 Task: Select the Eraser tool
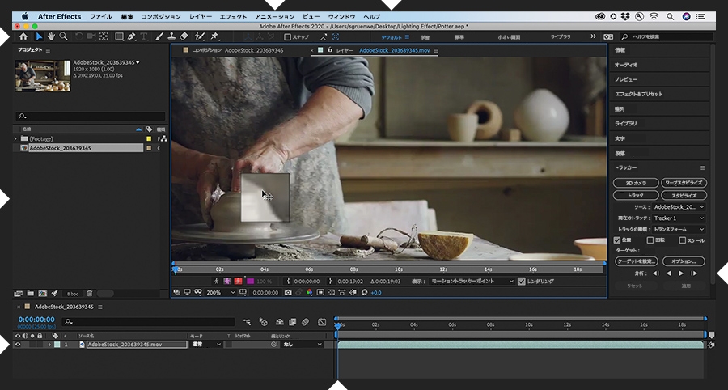pyautogui.click(x=184, y=36)
